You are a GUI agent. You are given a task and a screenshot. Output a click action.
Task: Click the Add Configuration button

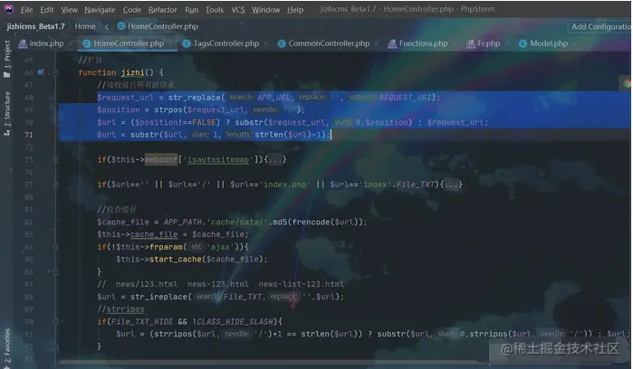599,26
